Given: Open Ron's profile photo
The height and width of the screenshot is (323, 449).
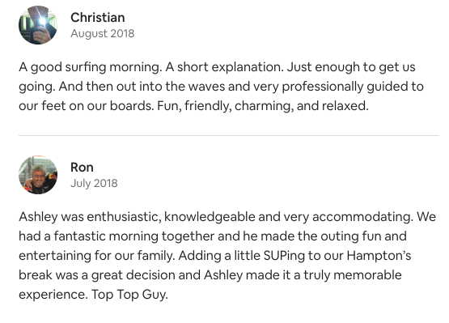Looking at the screenshot, I should [x=38, y=175].
